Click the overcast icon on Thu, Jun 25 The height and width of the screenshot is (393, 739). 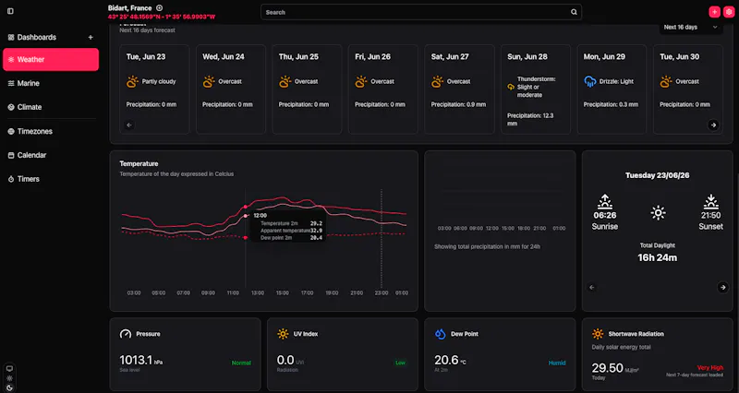(285, 81)
